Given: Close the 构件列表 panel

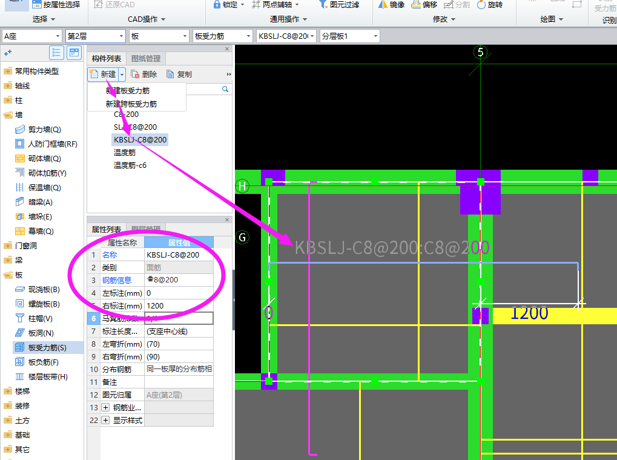Looking at the screenshot, I should tap(227, 49).
